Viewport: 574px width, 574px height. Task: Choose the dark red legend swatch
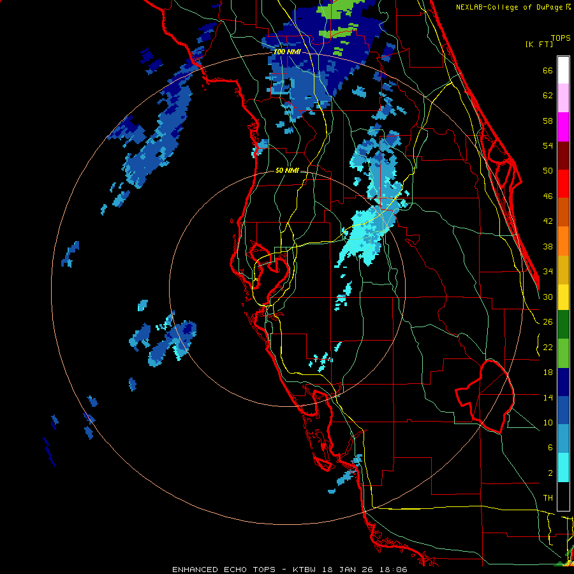pos(563,156)
